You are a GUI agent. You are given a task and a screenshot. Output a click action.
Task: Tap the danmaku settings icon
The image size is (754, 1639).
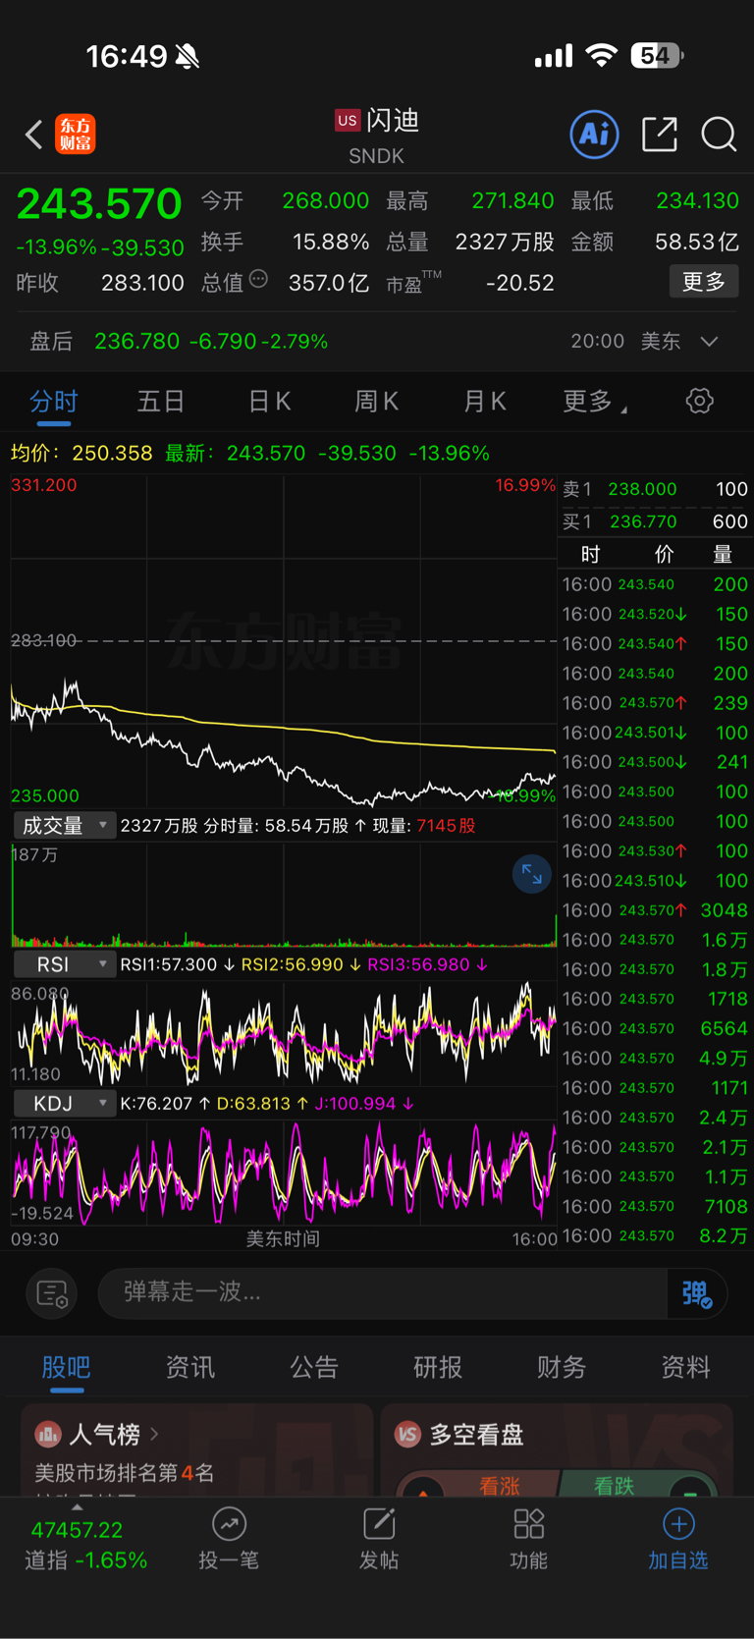click(x=52, y=1293)
